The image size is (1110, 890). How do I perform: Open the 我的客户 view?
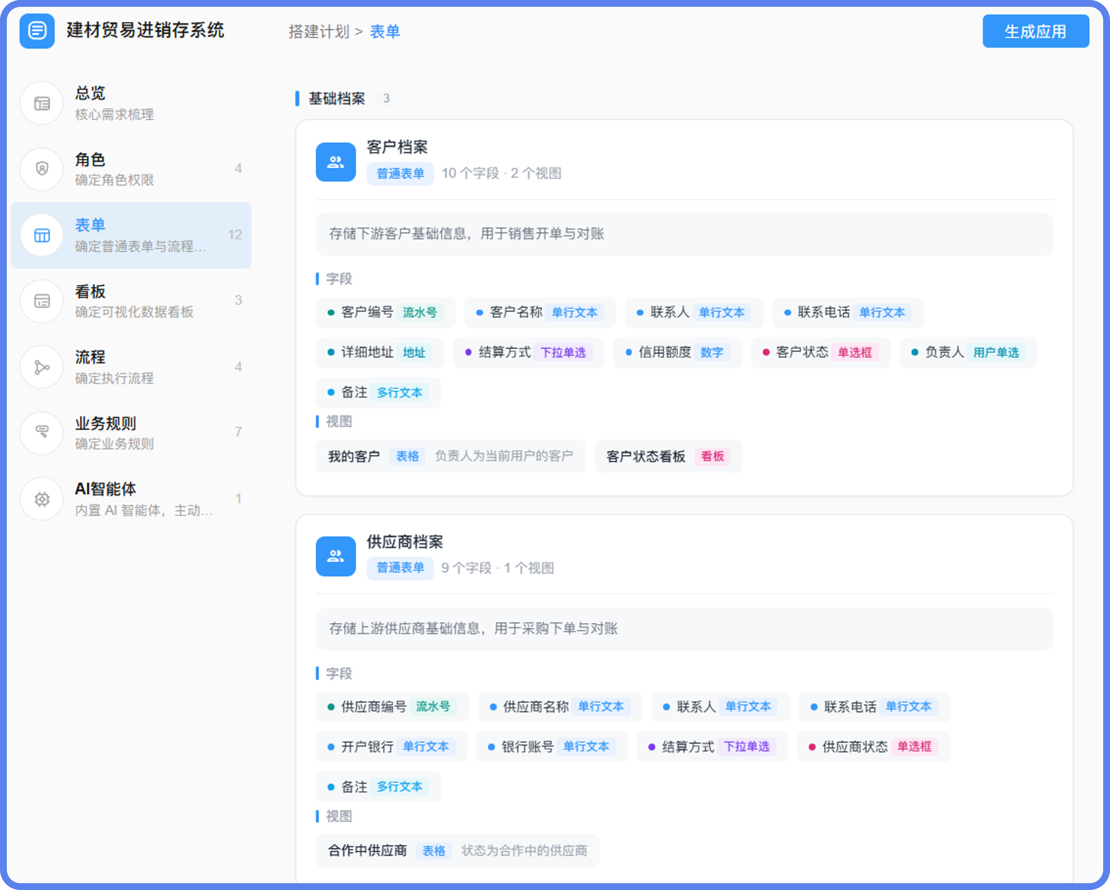tap(450, 456)
